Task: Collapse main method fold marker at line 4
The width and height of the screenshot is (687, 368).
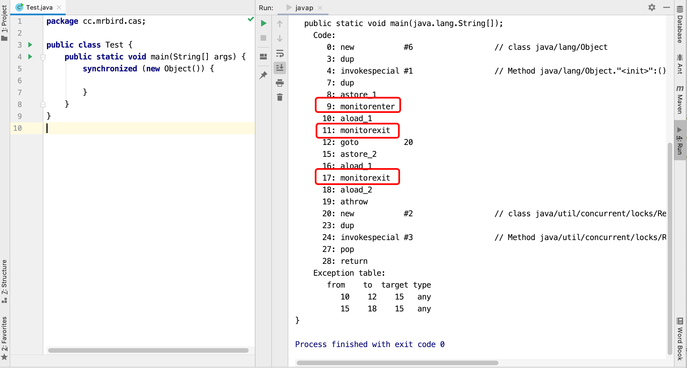Action: tap(43, 57)
